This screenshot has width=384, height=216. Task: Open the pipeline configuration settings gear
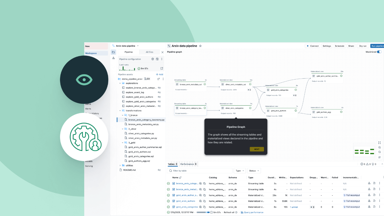click(x=153, y=59)
